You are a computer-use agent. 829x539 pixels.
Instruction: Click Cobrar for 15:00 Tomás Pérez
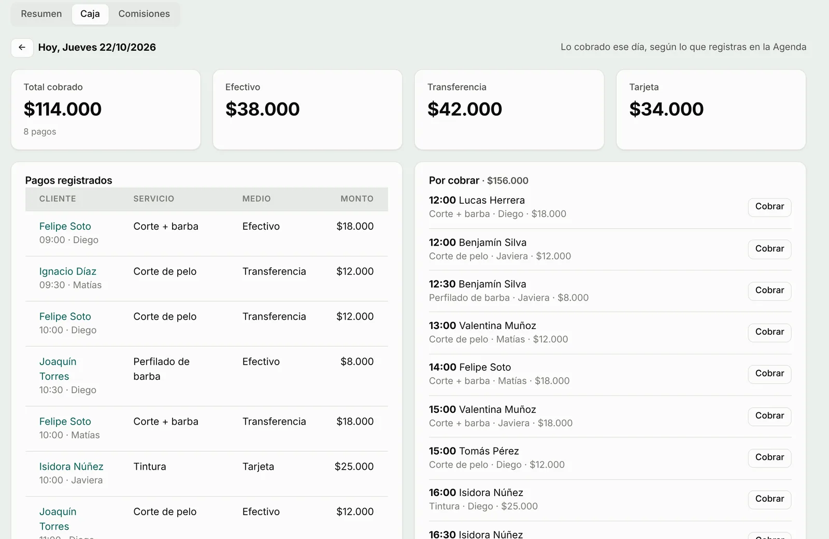coord(769,457)
